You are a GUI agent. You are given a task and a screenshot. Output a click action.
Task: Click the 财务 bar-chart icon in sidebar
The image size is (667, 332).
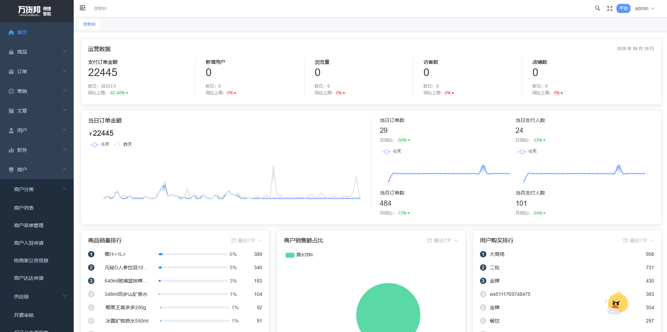click(11, 150)
